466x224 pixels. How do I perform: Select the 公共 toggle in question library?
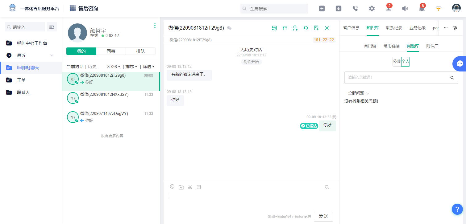point(397,62)
